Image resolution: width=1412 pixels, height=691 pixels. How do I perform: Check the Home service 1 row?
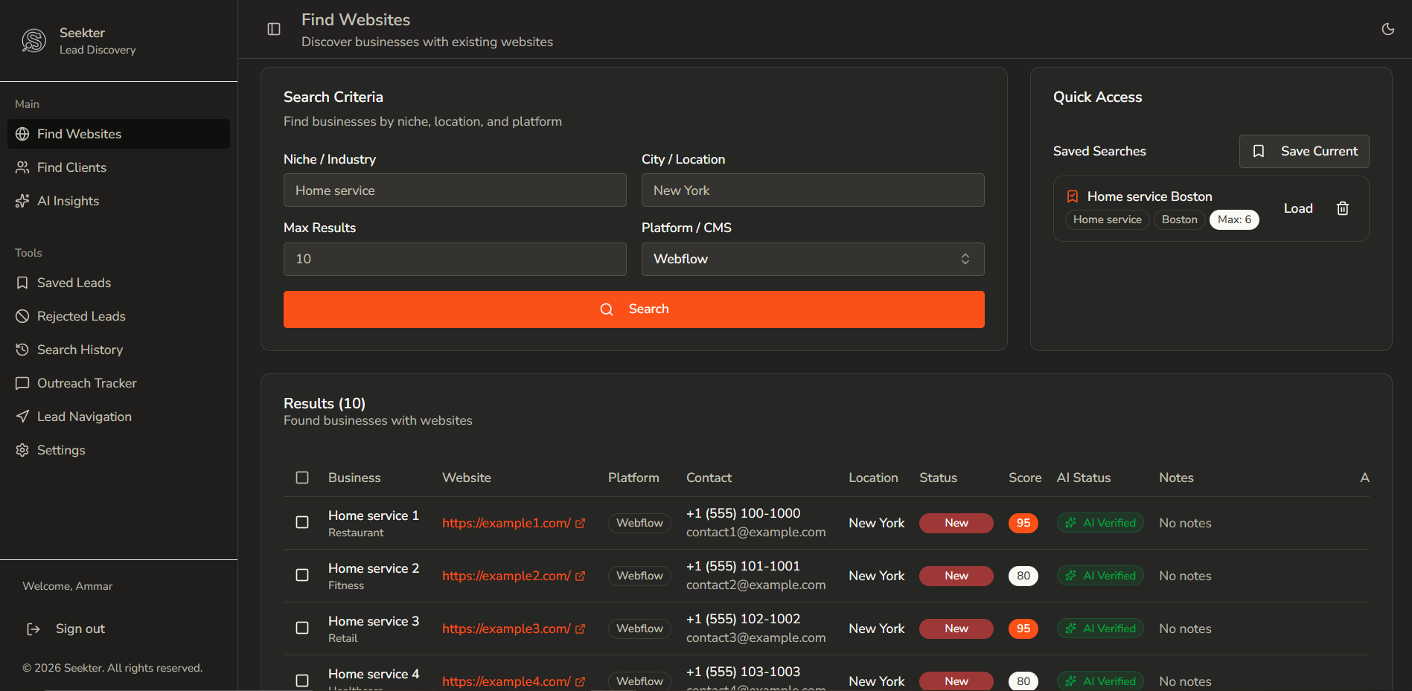(301, 523)
